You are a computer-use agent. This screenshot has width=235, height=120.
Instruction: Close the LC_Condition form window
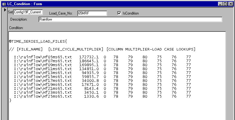click(x=230, y=4)
